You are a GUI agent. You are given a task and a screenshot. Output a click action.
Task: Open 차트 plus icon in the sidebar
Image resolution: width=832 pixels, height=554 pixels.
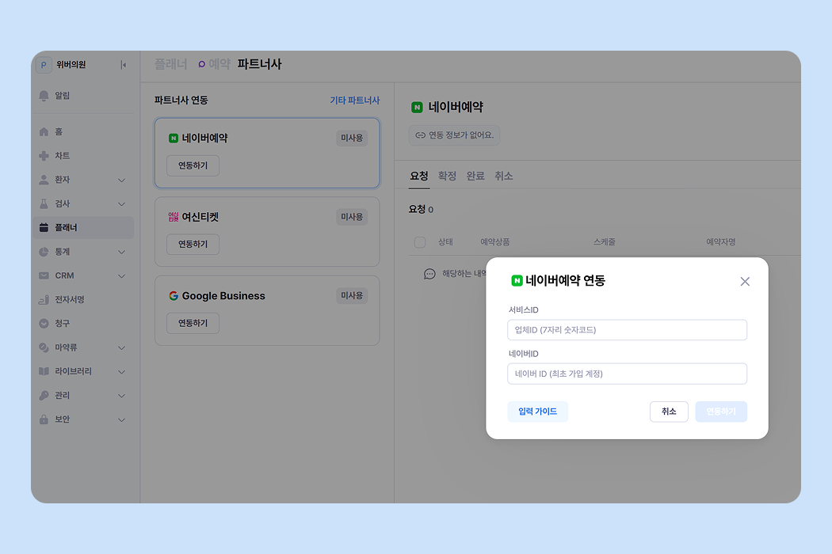click(44, 155)
